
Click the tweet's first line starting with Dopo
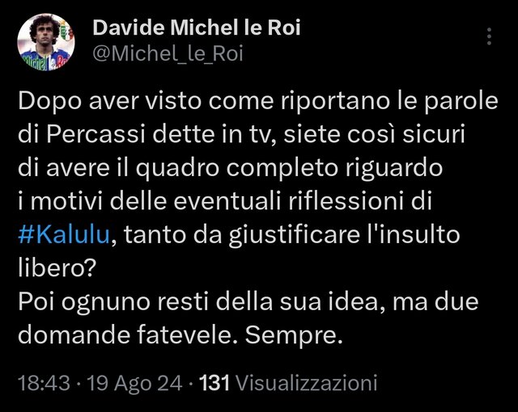(x=257, y=101)
